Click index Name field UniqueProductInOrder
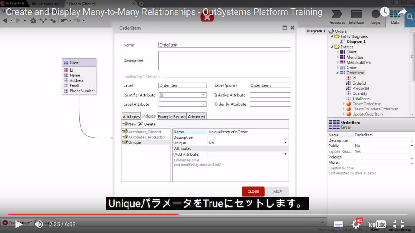This screenshot has width=415, height=233. click(248, 132)
